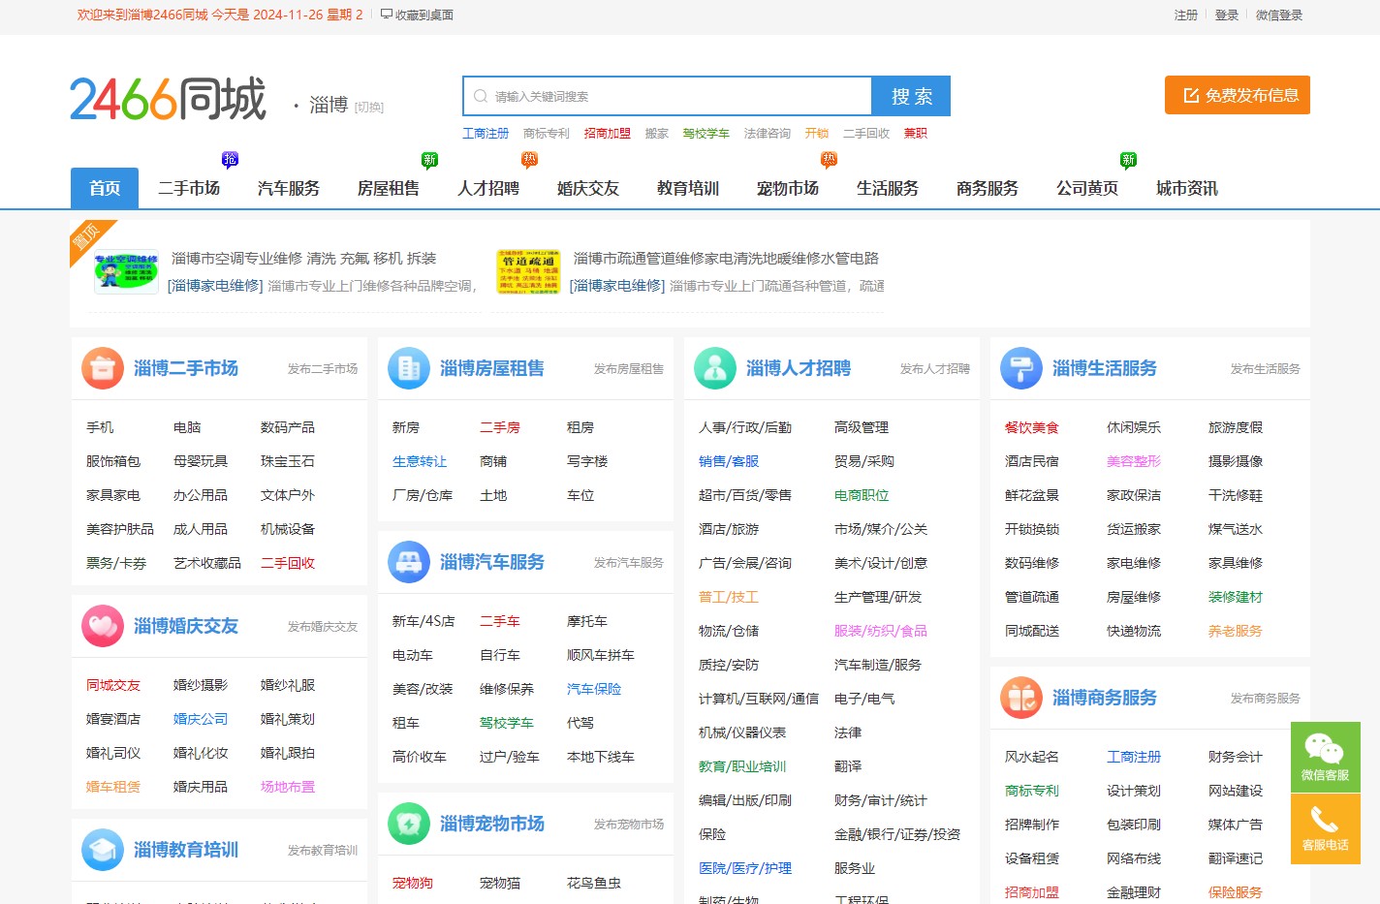Click the 同城交友 category link
Viewport: 1380px width, 904px height.
tap(113, 685)
